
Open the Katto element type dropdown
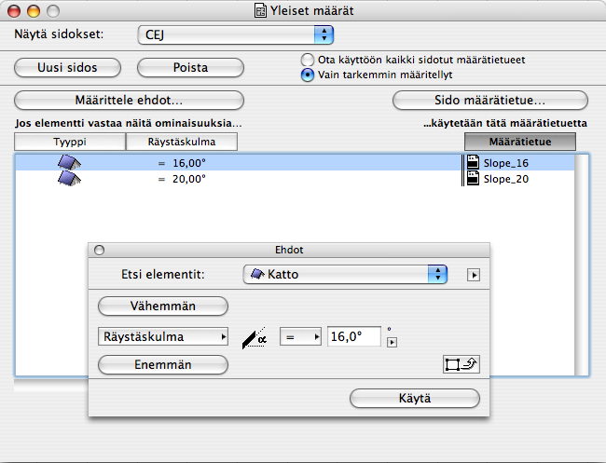pyautogui.click(x=346, y=275)
